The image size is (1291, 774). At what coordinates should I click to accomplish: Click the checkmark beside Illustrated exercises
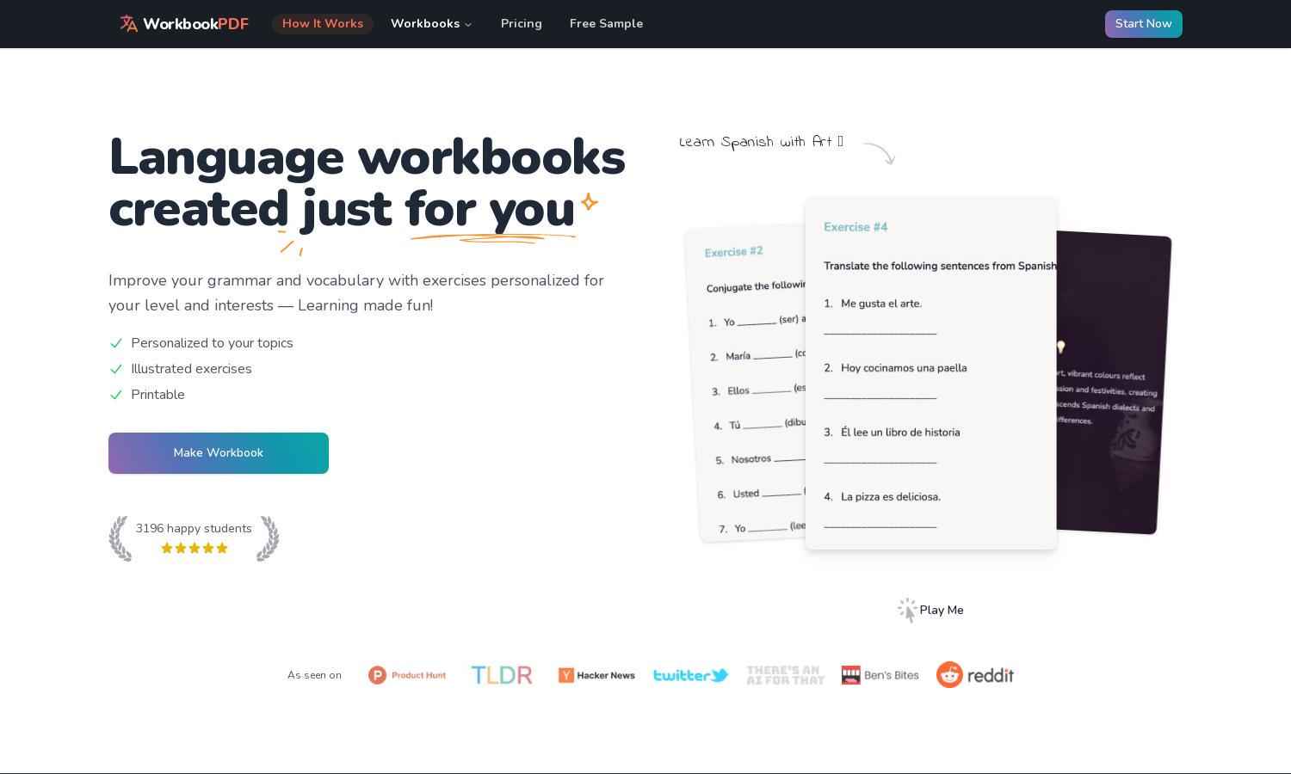tap(116, 369)
